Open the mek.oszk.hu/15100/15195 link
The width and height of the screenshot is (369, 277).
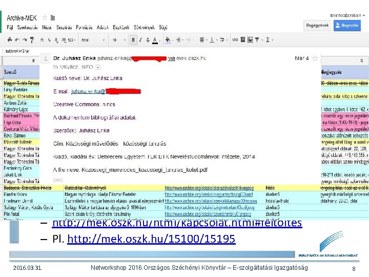tap(151, 239)
